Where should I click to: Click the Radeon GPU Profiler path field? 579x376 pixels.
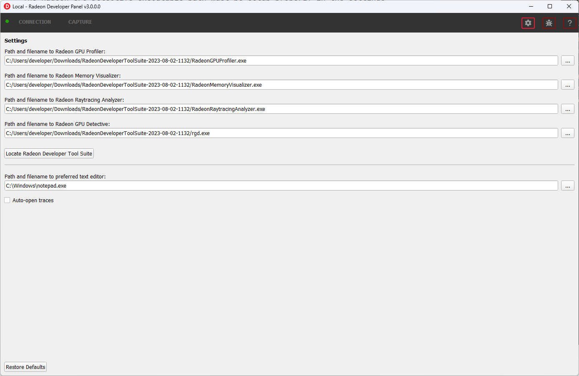coord(281,61)
